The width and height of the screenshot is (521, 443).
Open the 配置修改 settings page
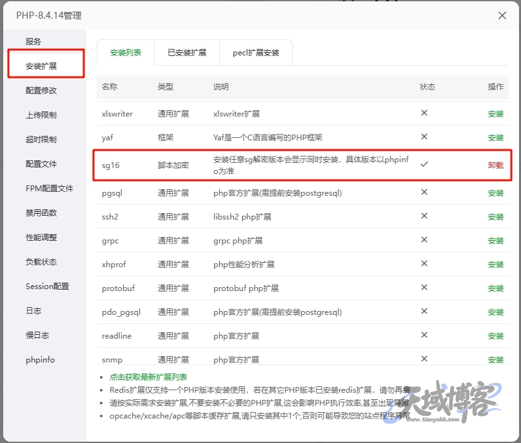click(x=40, y=90)
